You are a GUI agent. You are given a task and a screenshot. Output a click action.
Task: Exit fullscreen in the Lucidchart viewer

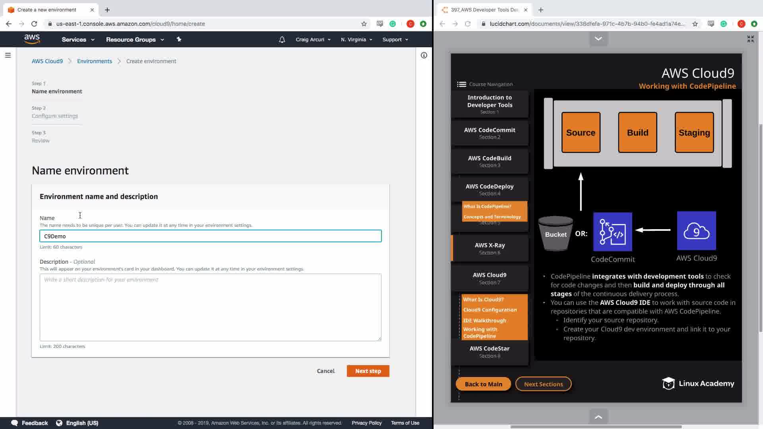pos(750,39)
